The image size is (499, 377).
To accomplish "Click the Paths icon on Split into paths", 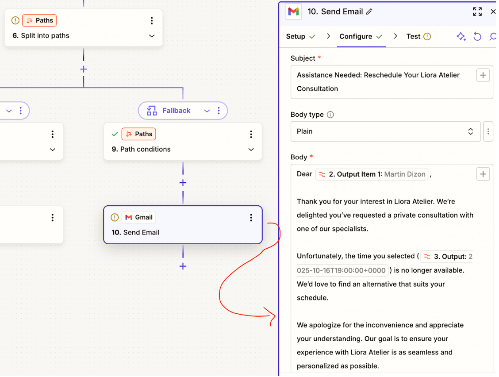I will coord(30,20).
